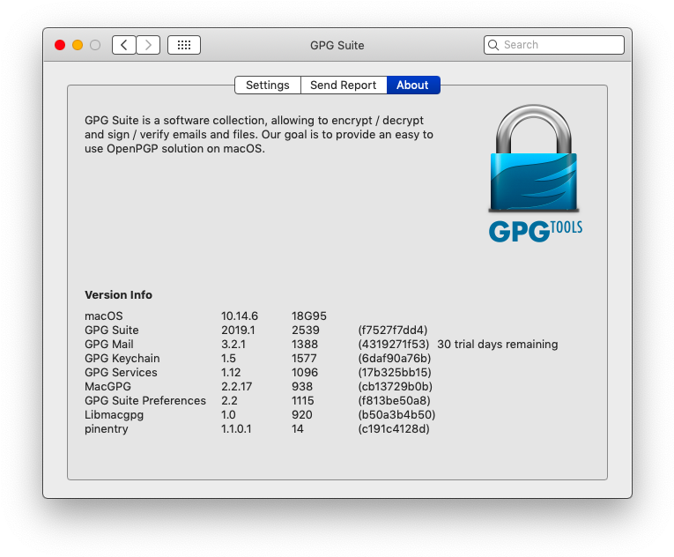Screen dimensions: 674x557
Task: Minimize window with the yellow button
Action: (78, 45)
